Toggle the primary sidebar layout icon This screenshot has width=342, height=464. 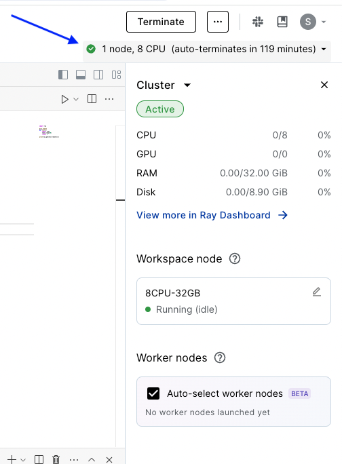point(63,75)
